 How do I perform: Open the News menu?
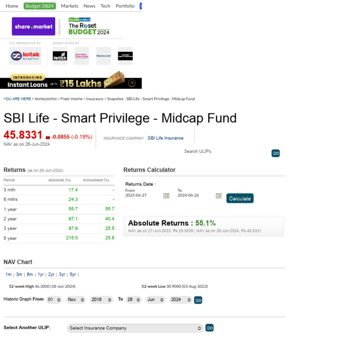click(x=90, y=6)
